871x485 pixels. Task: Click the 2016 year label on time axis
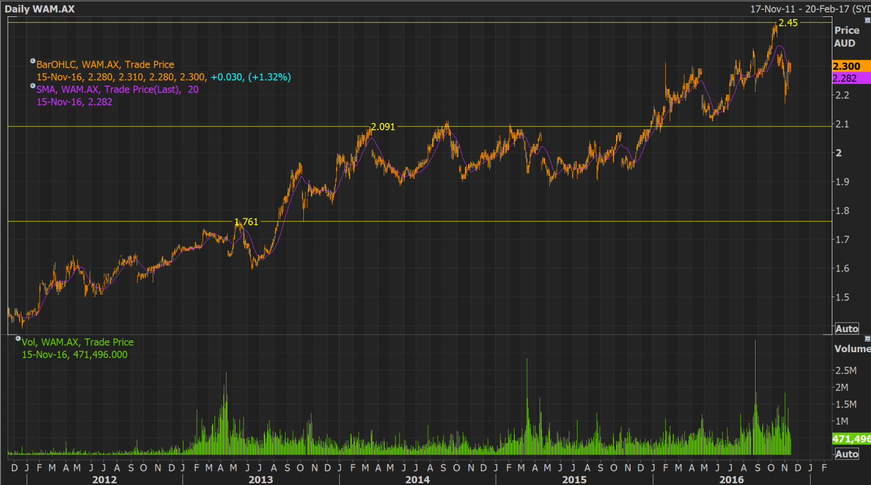731,480
